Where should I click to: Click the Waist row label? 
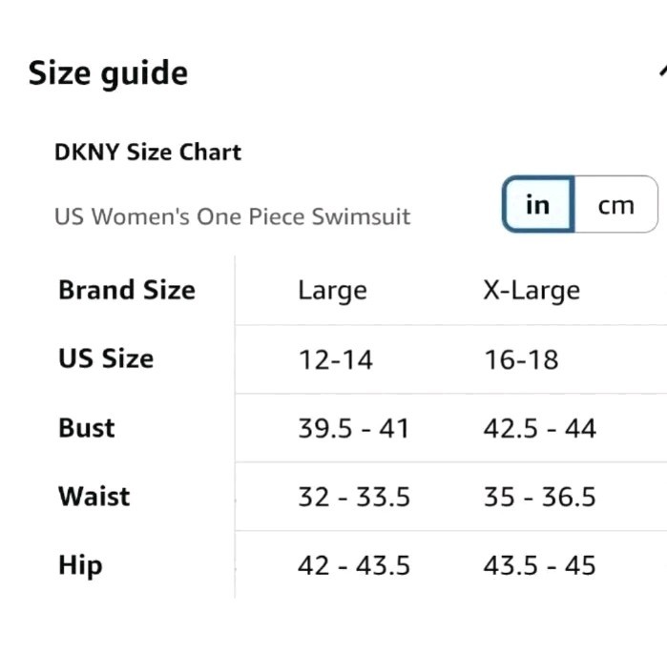pyautogui.click(x=94, y=497)
